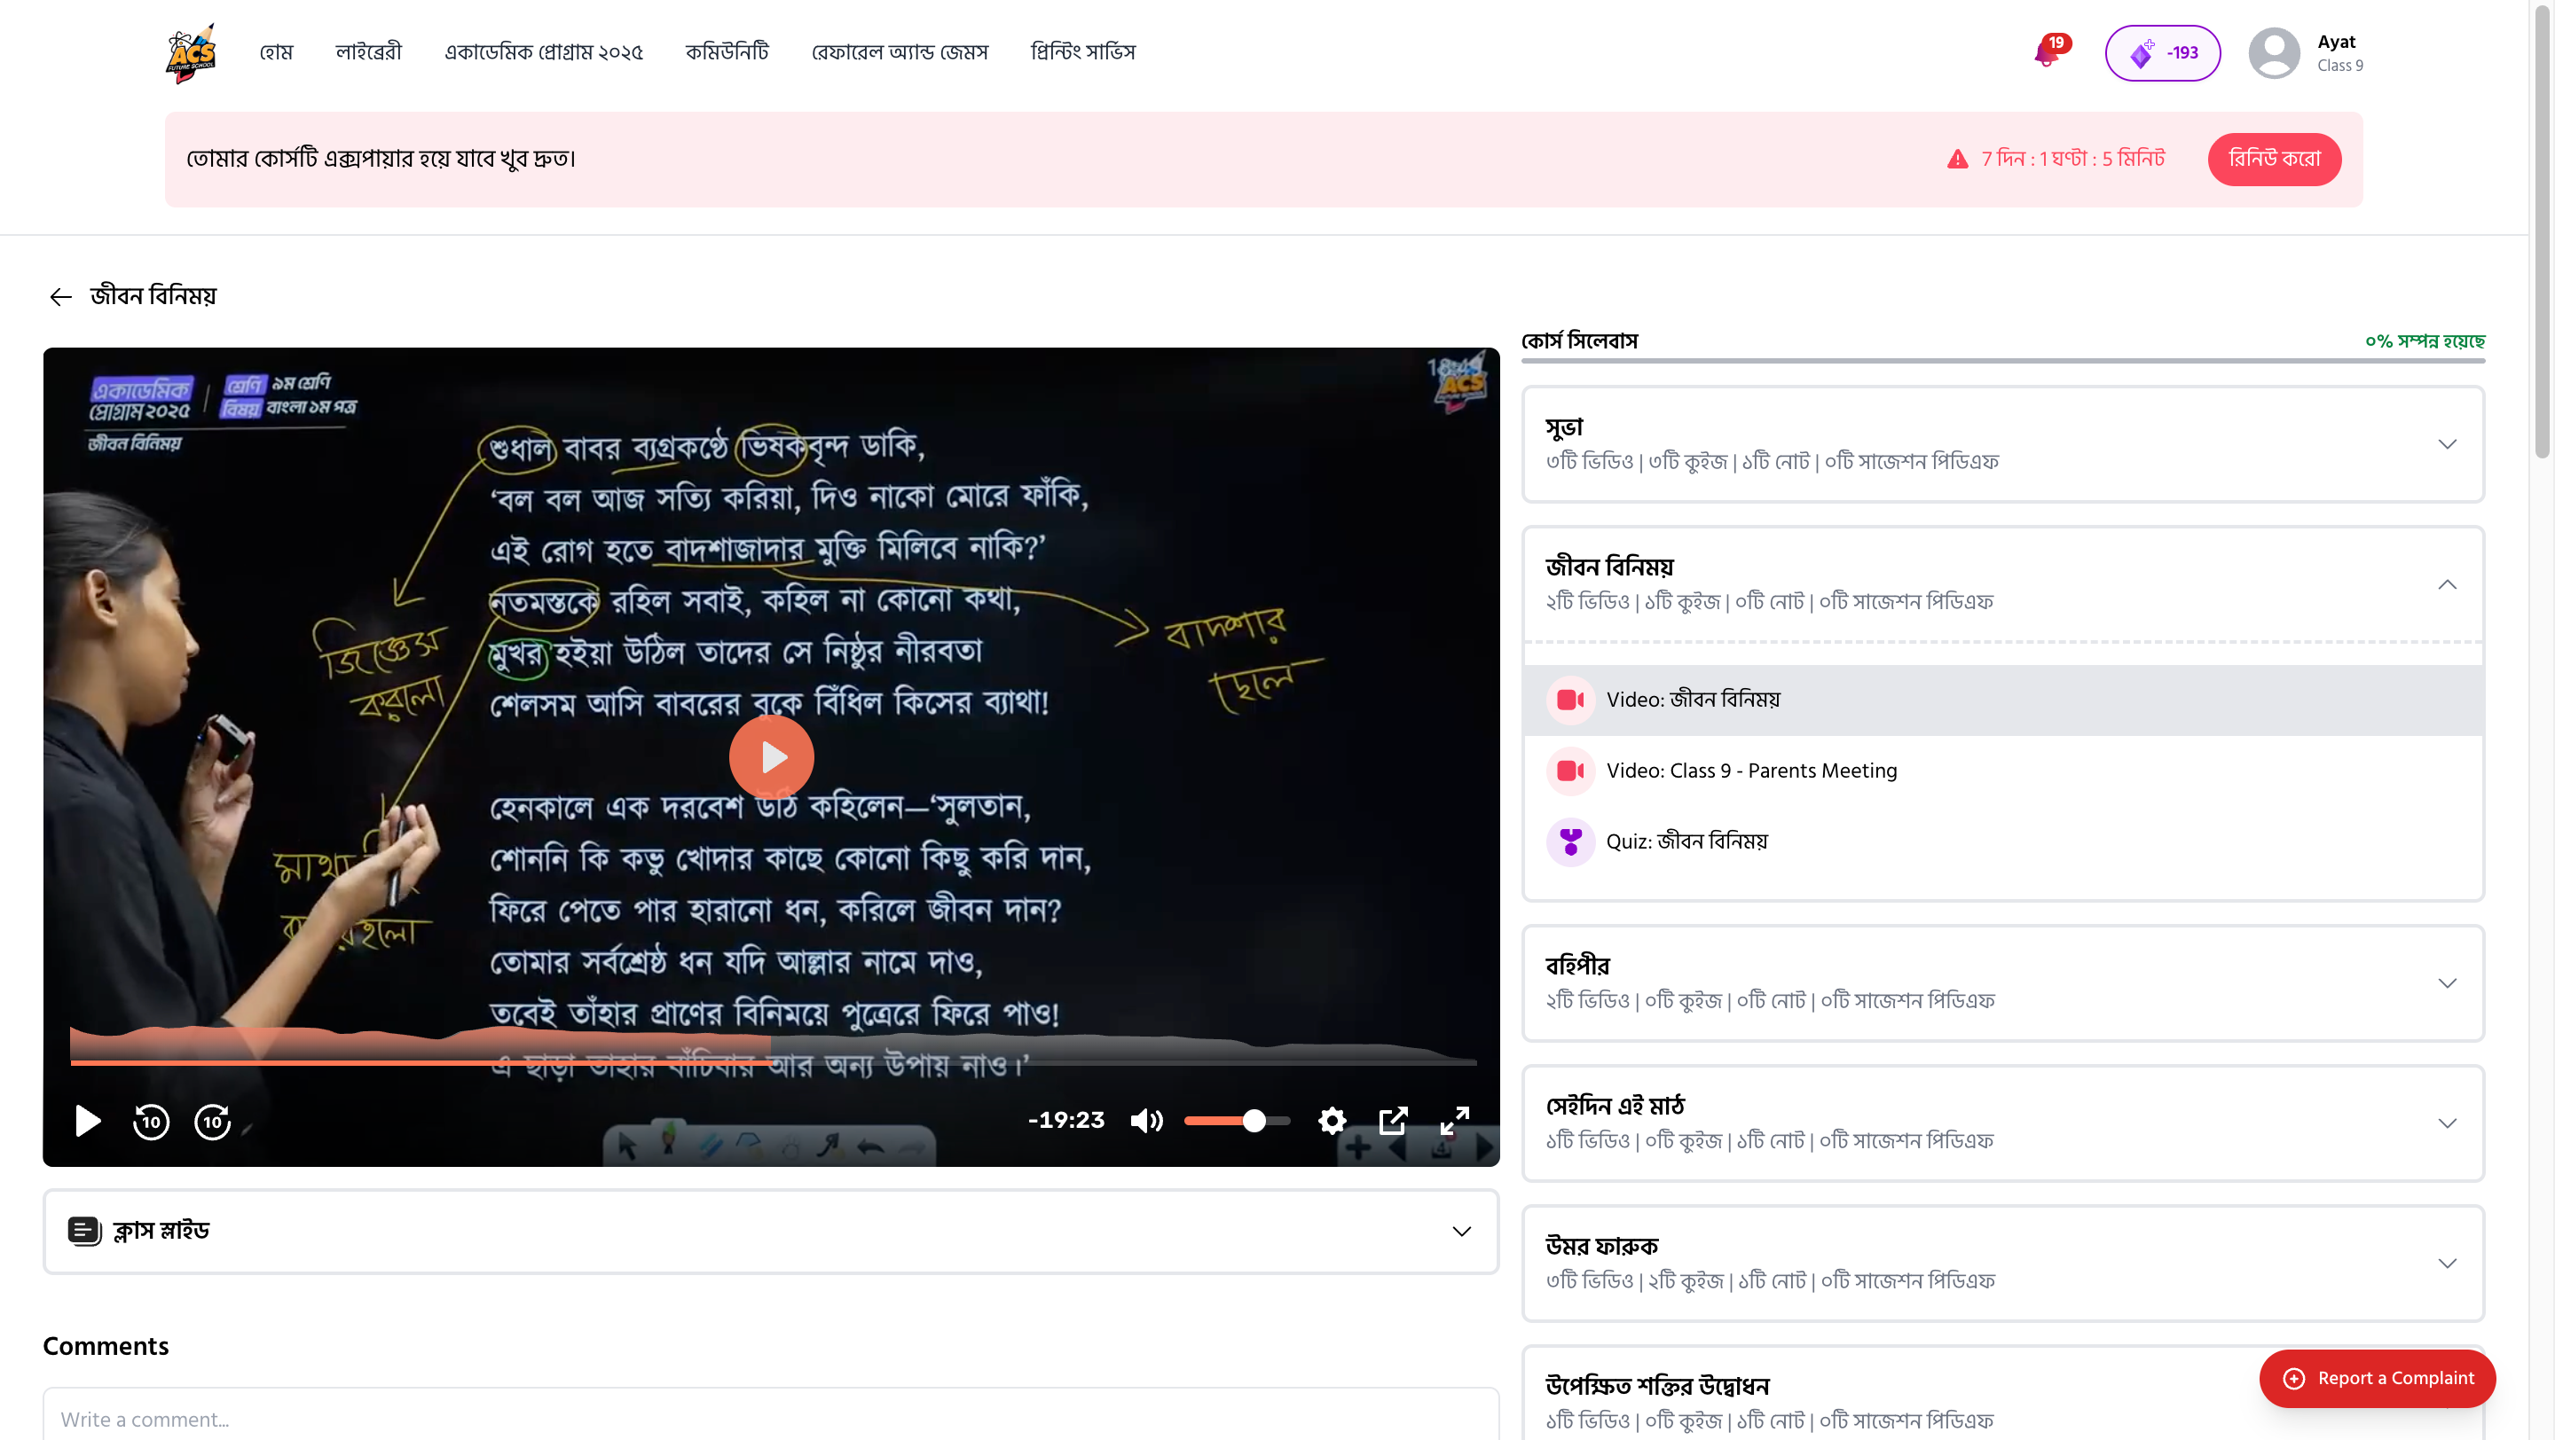Open video settings gear
Viewport: 2555px width, 1440px height.
coord(1332,1121)
